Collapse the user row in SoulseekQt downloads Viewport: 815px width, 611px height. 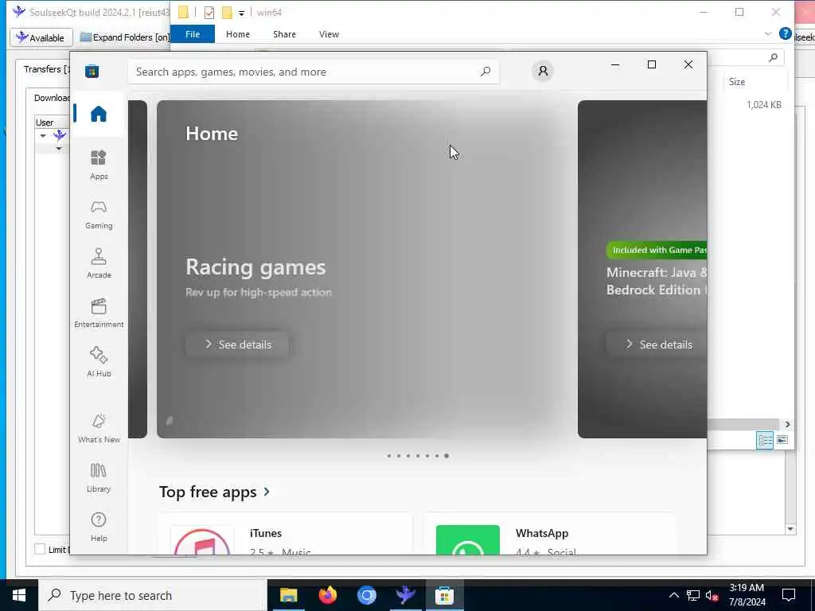[43, 136]
